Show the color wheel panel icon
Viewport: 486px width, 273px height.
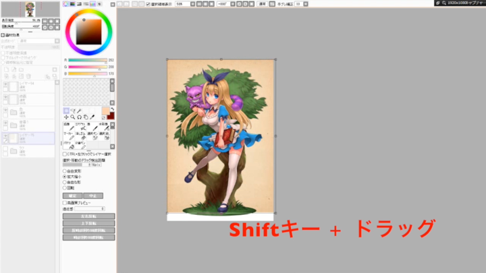pyautogui.click(x=65, y=4)
